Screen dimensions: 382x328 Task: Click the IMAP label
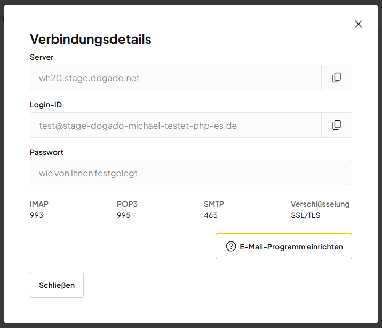[39, 204]
